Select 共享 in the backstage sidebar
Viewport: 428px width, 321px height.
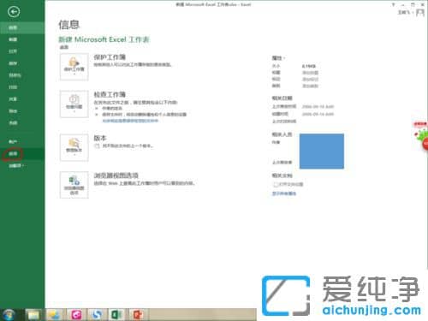[x=22, y=99]
